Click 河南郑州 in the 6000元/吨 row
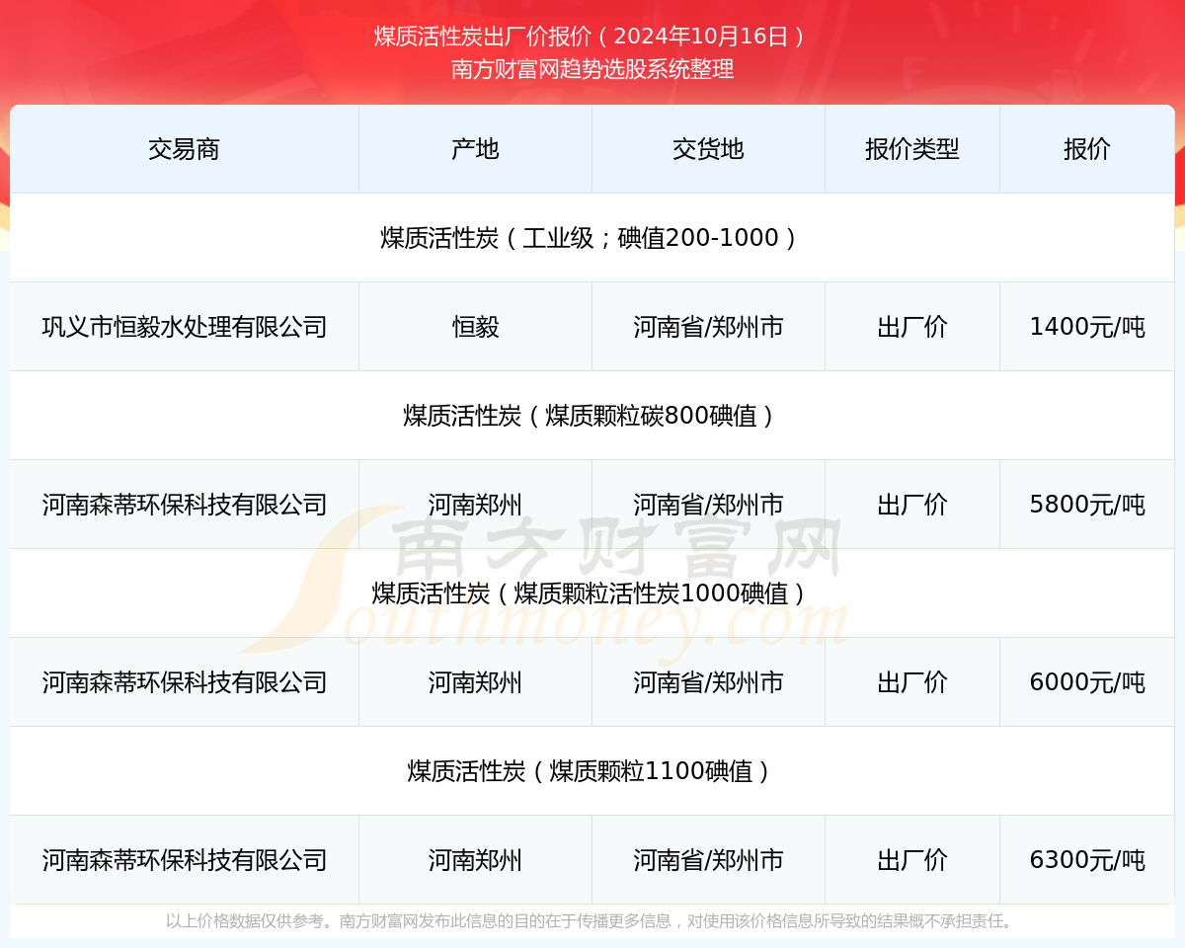 (x=475, y=682)
